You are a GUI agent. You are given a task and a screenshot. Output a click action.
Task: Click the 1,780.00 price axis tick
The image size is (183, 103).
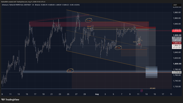pos(177,70)
